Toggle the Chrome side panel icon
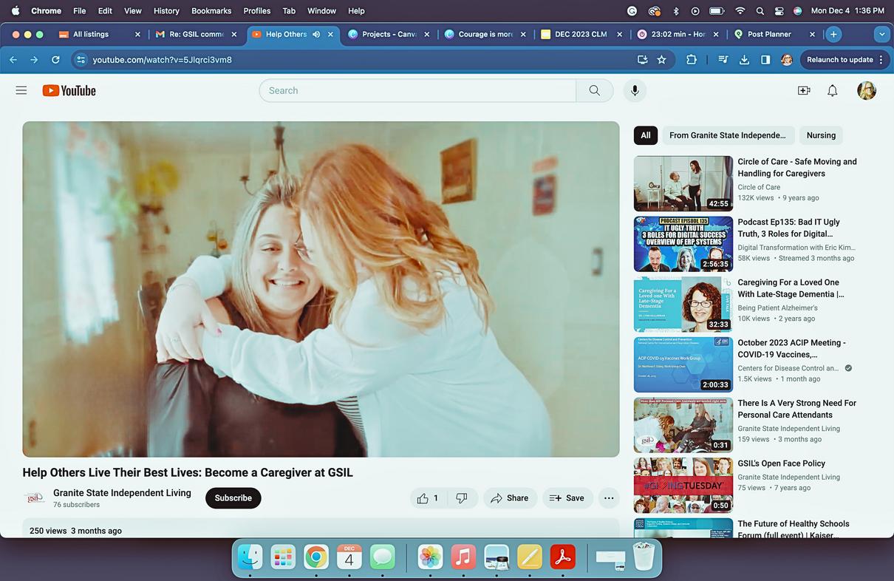This screenshot has width=894, height=581. [x=765, y=60]
